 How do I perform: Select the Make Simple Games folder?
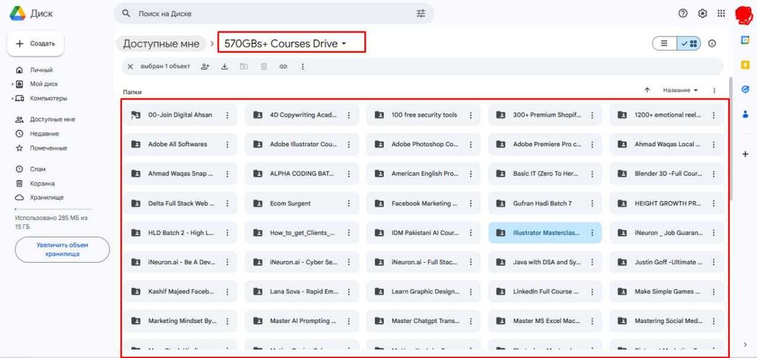pos(666,291)
